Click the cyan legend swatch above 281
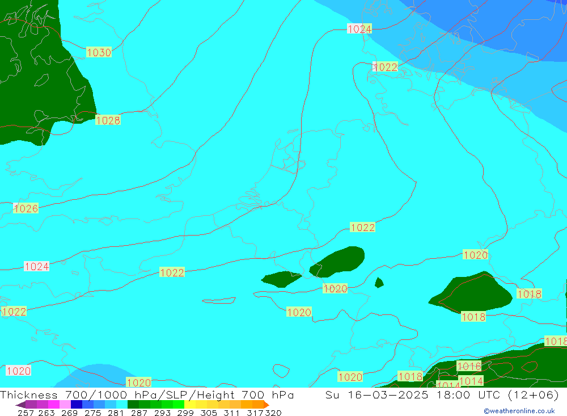 [x=121, y=405]
